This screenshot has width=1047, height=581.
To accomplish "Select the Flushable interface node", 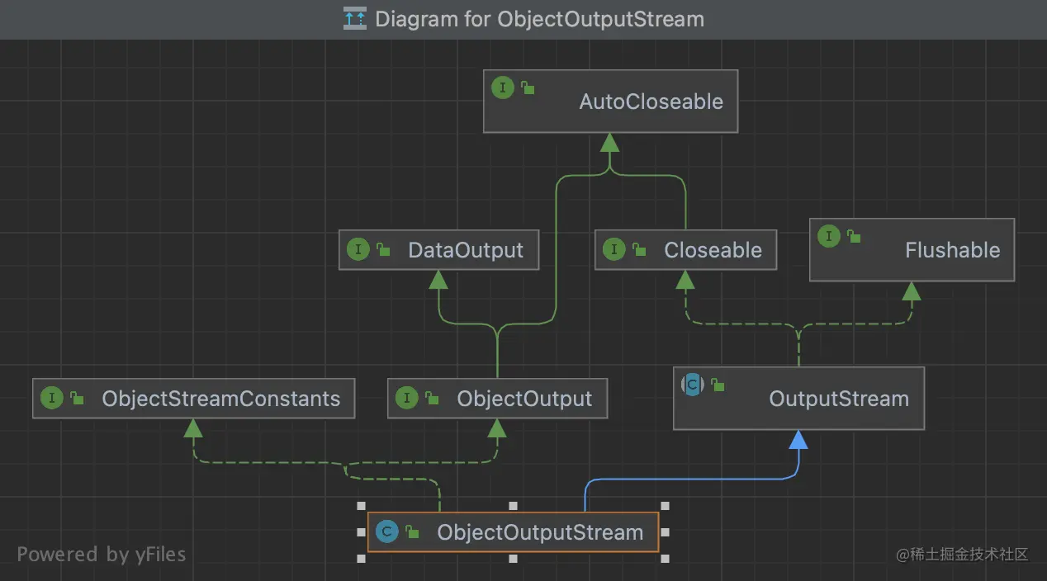I will [912, 250].
